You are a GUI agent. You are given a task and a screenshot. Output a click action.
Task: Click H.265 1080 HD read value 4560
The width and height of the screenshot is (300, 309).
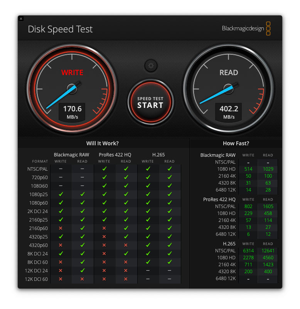[268, 258]
